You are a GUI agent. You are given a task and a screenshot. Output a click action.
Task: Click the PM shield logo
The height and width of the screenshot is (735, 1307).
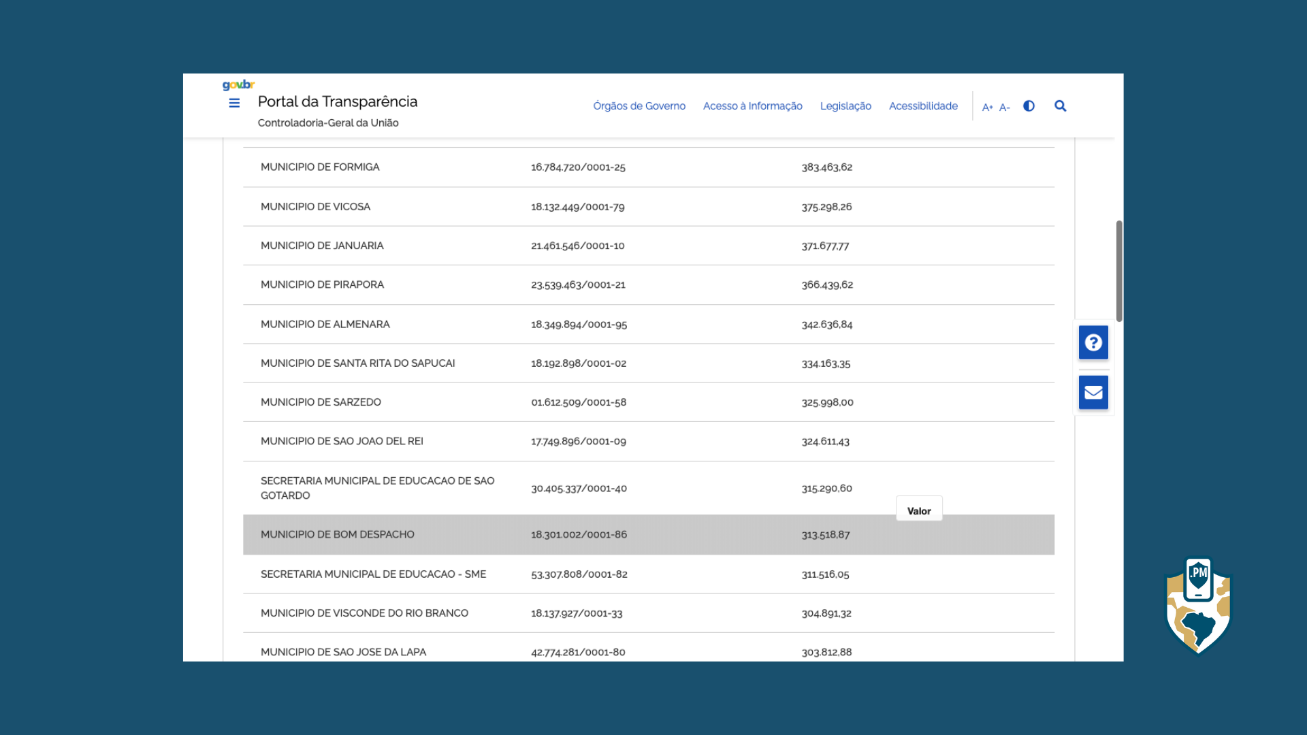[1198, 606]
